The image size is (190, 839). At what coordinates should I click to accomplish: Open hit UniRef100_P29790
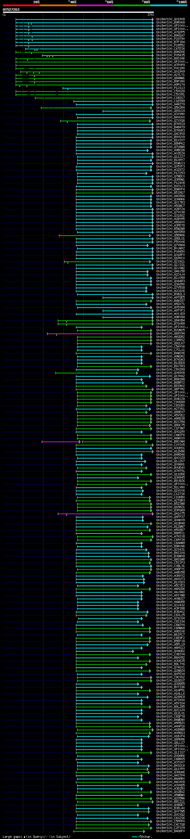click(170, 39)
